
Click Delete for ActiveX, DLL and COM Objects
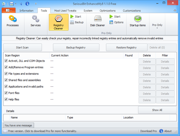[x=147, y=62]
